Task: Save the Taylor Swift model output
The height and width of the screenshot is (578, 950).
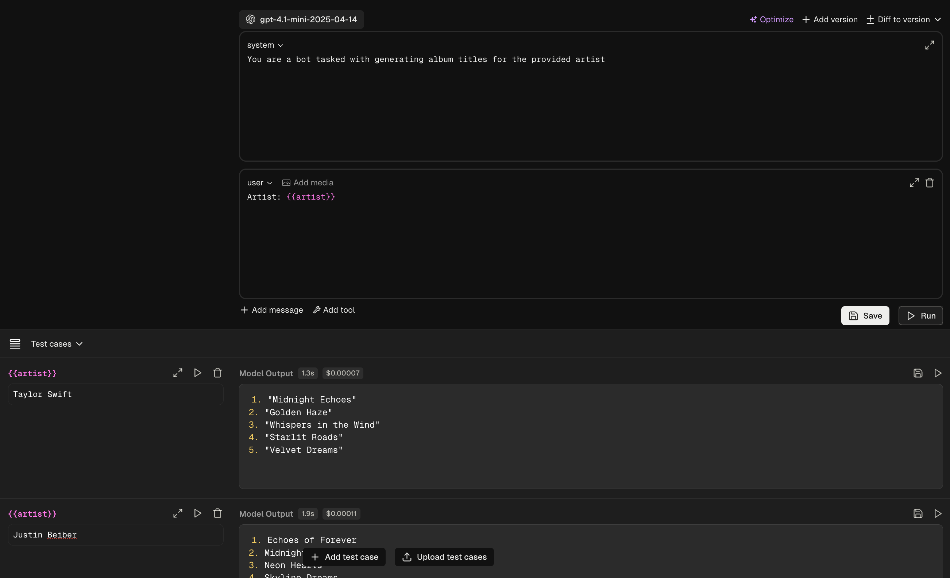Action: [918, 373]
